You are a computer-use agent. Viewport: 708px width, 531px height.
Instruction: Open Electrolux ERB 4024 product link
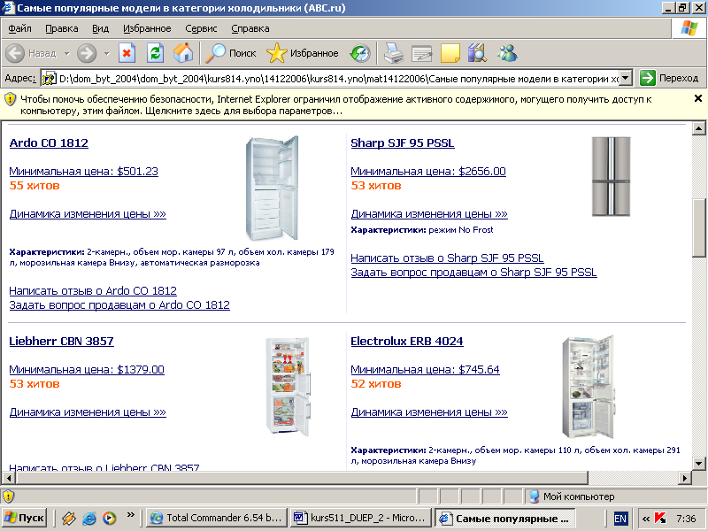tap(407, 341)
